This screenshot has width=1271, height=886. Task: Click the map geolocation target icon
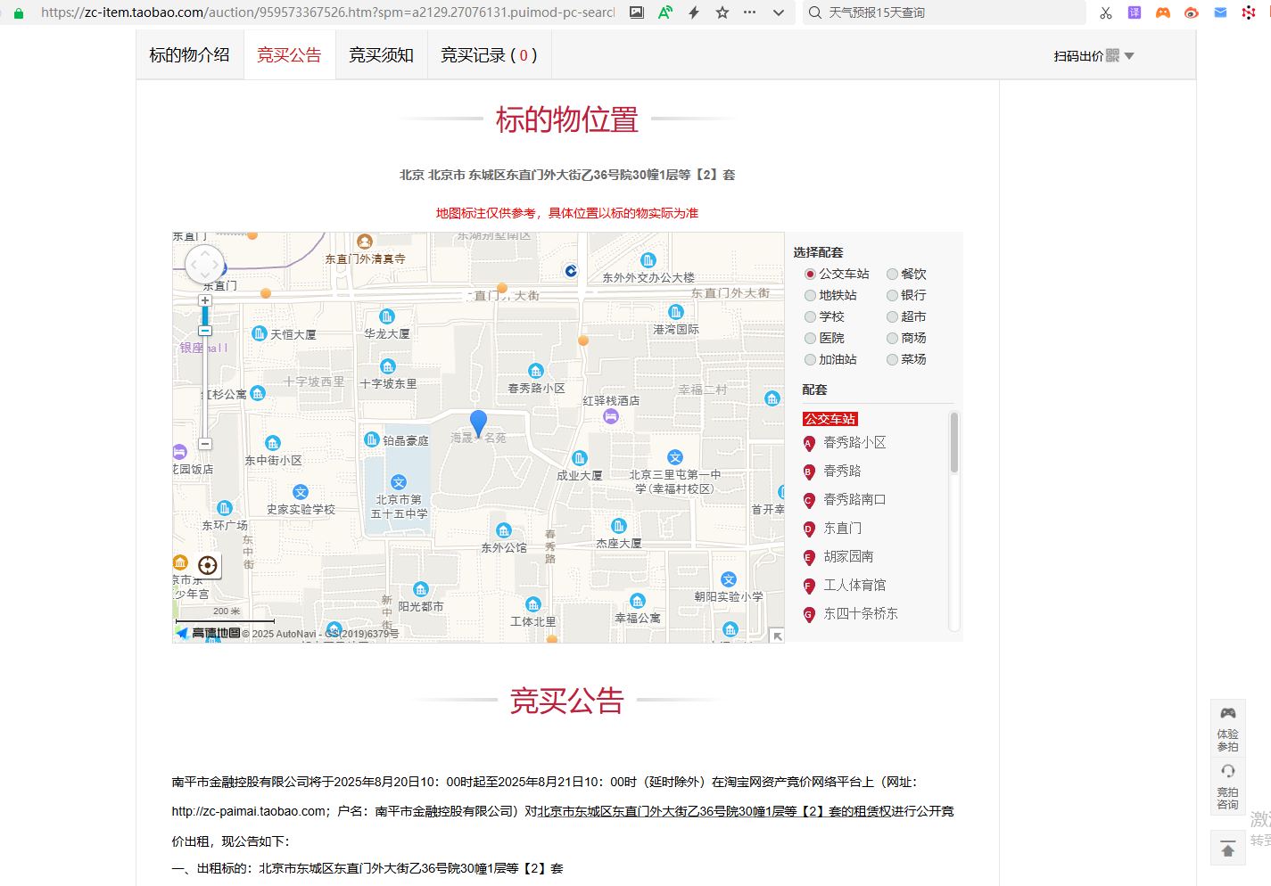click(208, 565)
